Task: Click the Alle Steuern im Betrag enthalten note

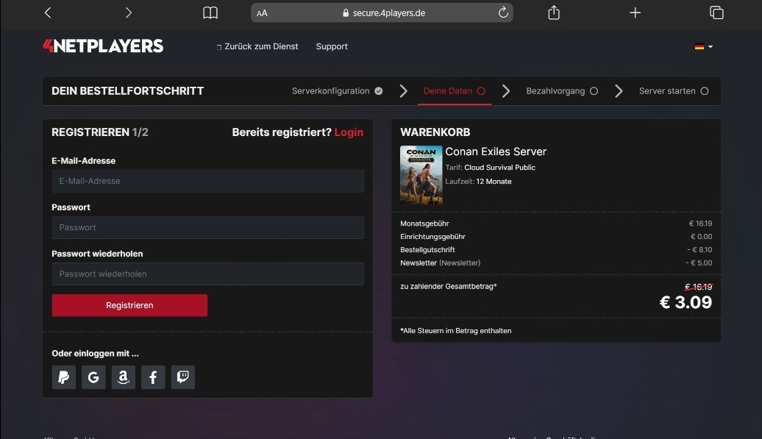Action: coord(456,331)
